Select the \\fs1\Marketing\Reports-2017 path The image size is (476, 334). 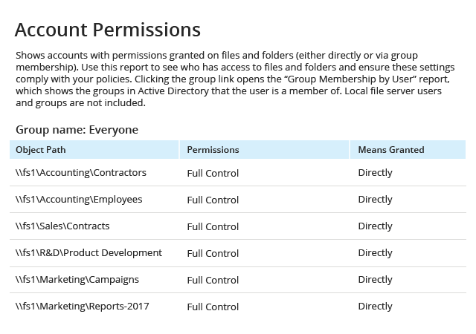click(x=83, y=306)
